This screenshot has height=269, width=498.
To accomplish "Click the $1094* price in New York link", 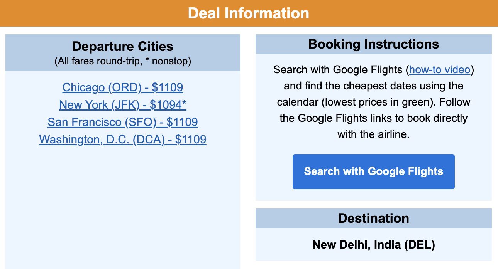I will pos(168,105).
